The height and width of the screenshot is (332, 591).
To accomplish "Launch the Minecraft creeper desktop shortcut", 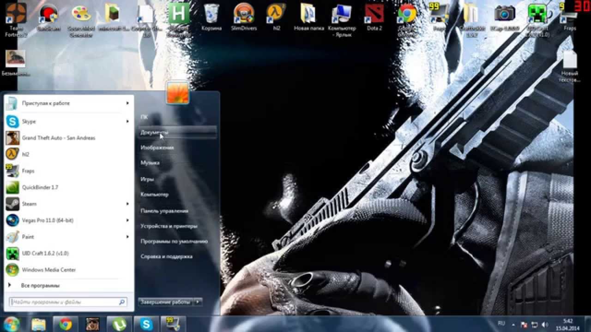I will [x=537, y=14].
